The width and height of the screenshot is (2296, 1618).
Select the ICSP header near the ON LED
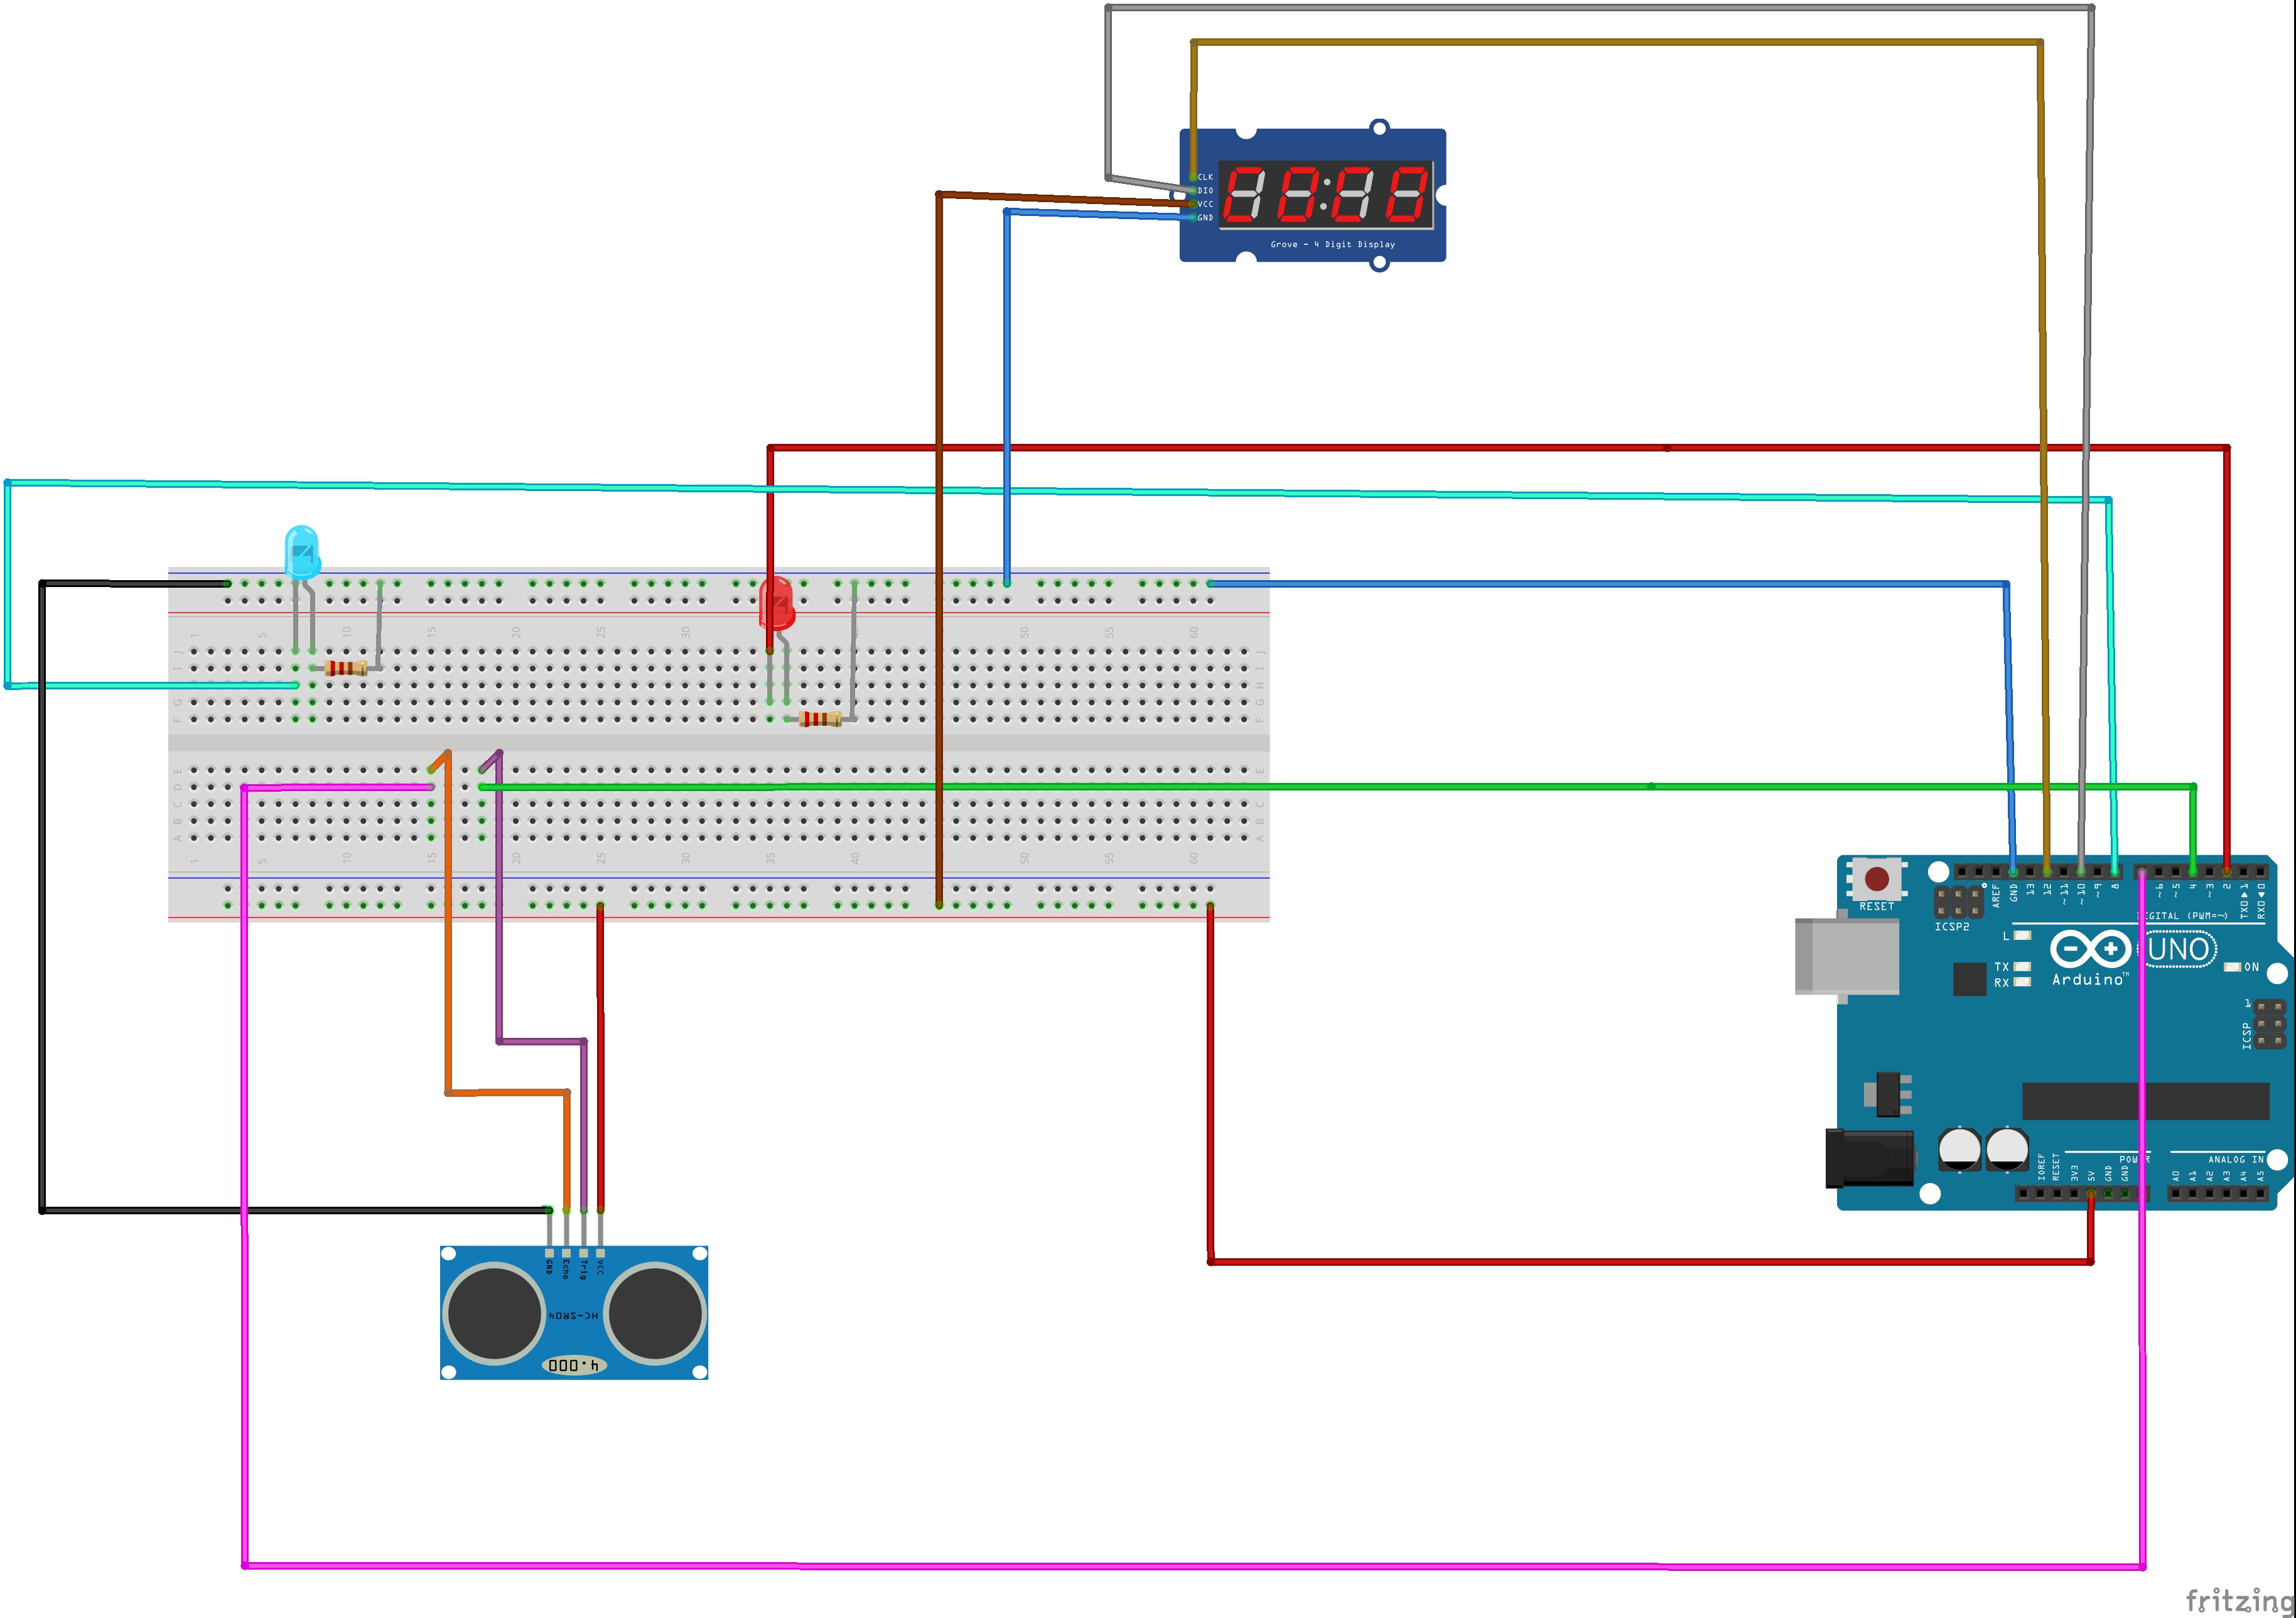click(x=2270, y=1024)
